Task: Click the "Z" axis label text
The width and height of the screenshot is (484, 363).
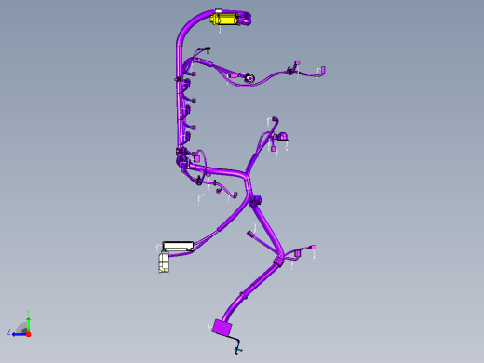Action: (9, 332)
